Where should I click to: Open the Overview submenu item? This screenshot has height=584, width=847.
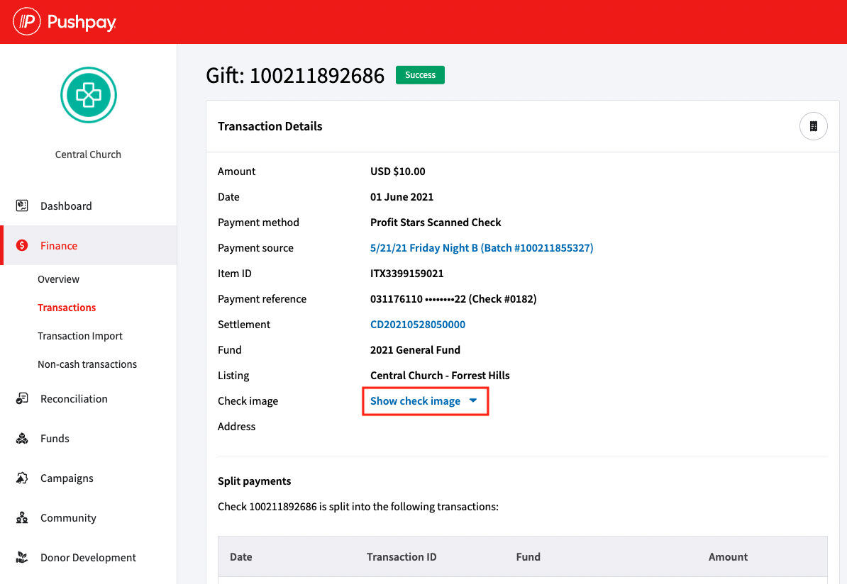tap(58, 279)
